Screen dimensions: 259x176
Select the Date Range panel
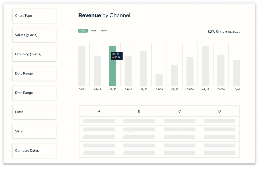34,93
